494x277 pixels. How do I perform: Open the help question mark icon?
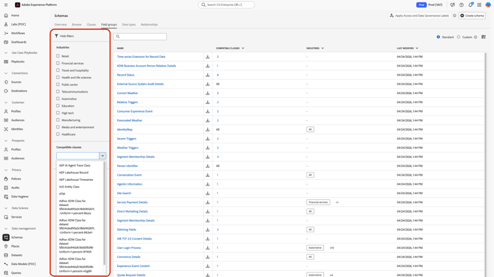click(461, 5)
